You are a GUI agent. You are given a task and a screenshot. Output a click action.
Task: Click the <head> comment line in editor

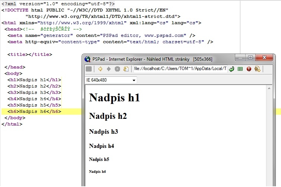pyautogui.click(x=43, y=29)
